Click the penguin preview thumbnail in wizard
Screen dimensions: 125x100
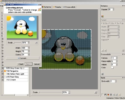(x=22, y=27)
